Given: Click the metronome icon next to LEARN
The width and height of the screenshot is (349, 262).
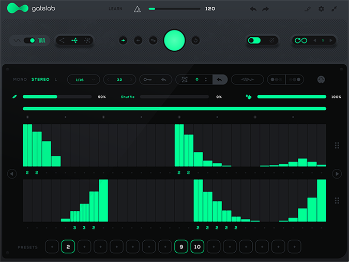Looking at the screenshot, I should point(137,9).
